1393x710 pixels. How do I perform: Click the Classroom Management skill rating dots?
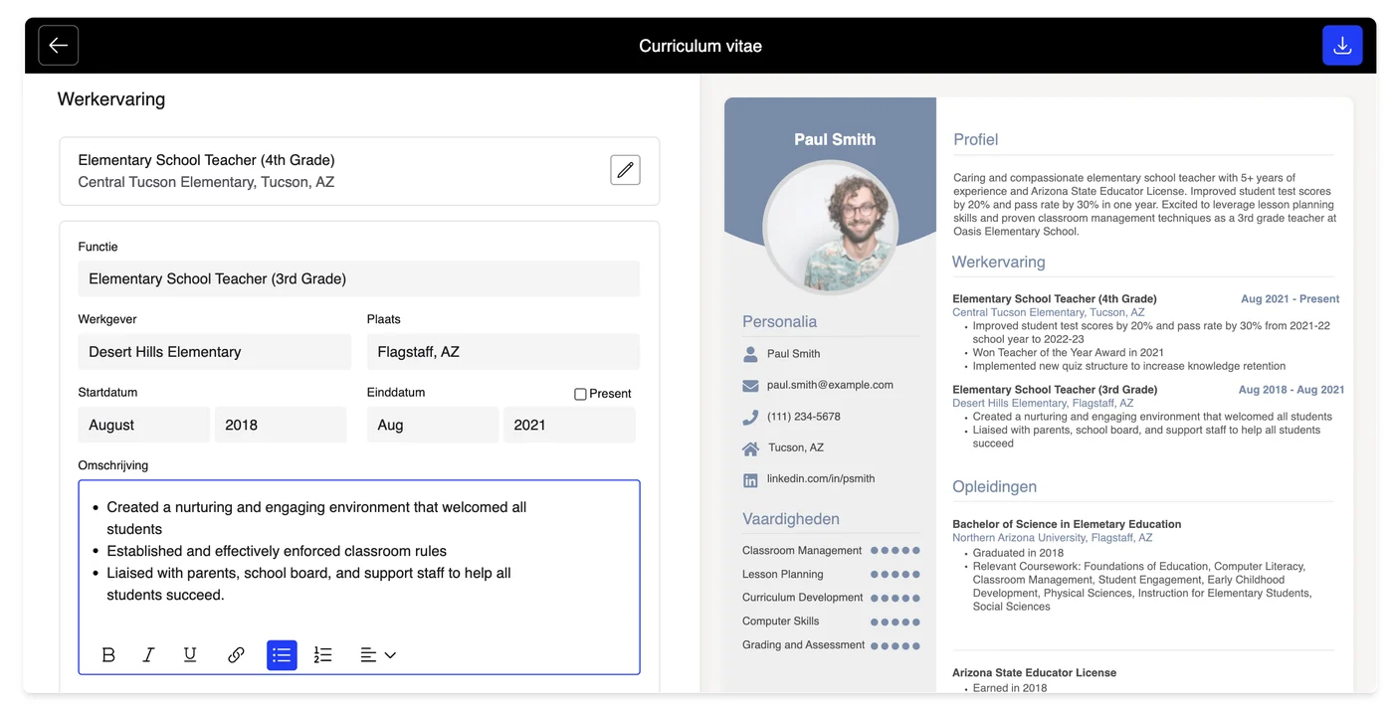895,551
